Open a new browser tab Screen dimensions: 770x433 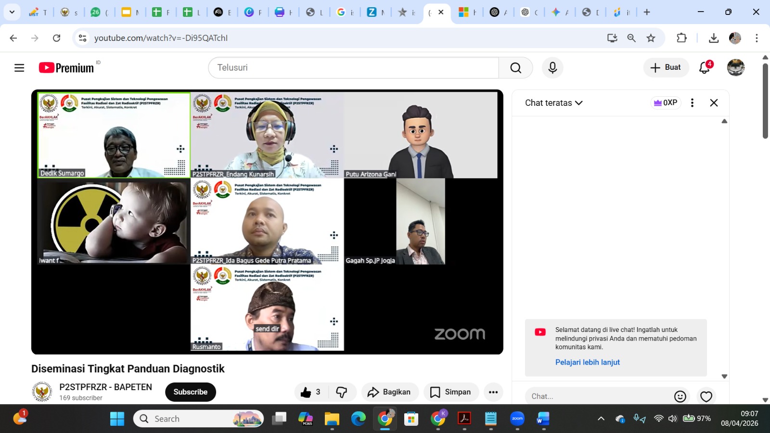[x=647, y=12]
